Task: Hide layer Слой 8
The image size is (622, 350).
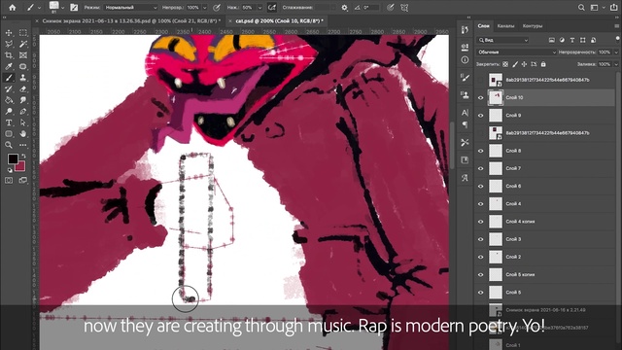Action: point(481,151)
